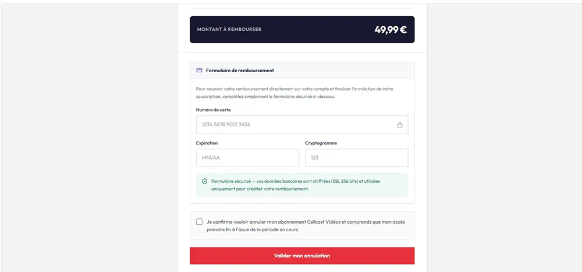The height and width of the screenshot is (272, 582).
Task: Click the Je confirme vouloir annuler label text
Action: pos(306,225)
